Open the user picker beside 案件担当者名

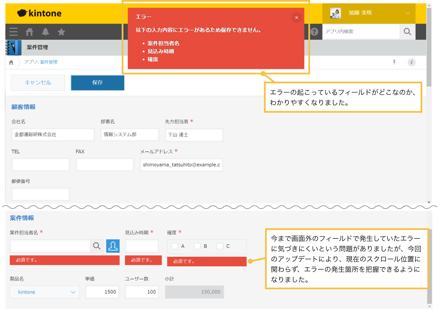(113, 246)
